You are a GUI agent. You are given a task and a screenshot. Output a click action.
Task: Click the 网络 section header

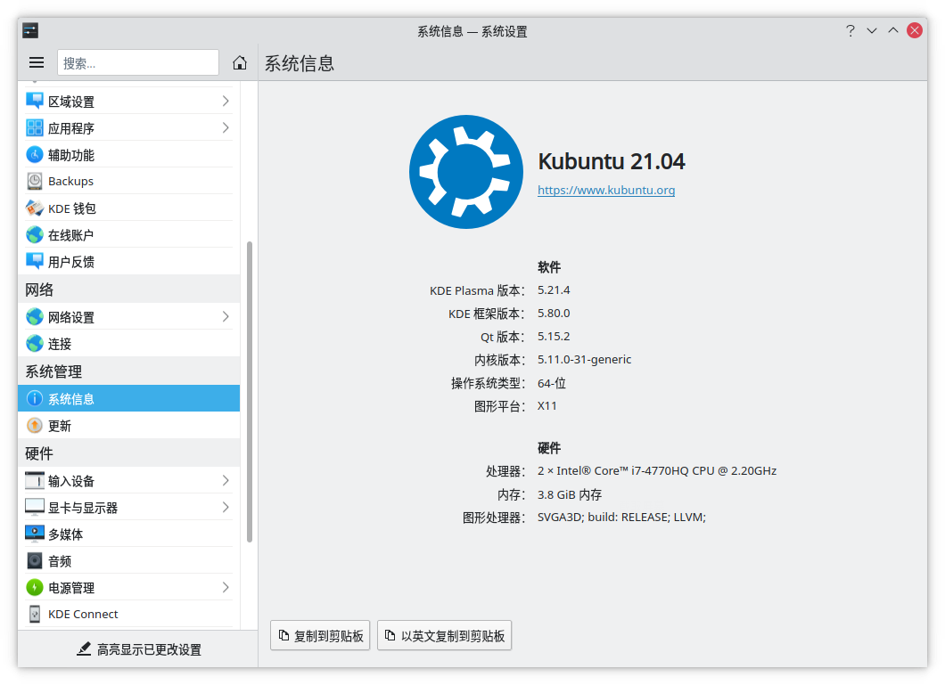[x=39, y=289]
